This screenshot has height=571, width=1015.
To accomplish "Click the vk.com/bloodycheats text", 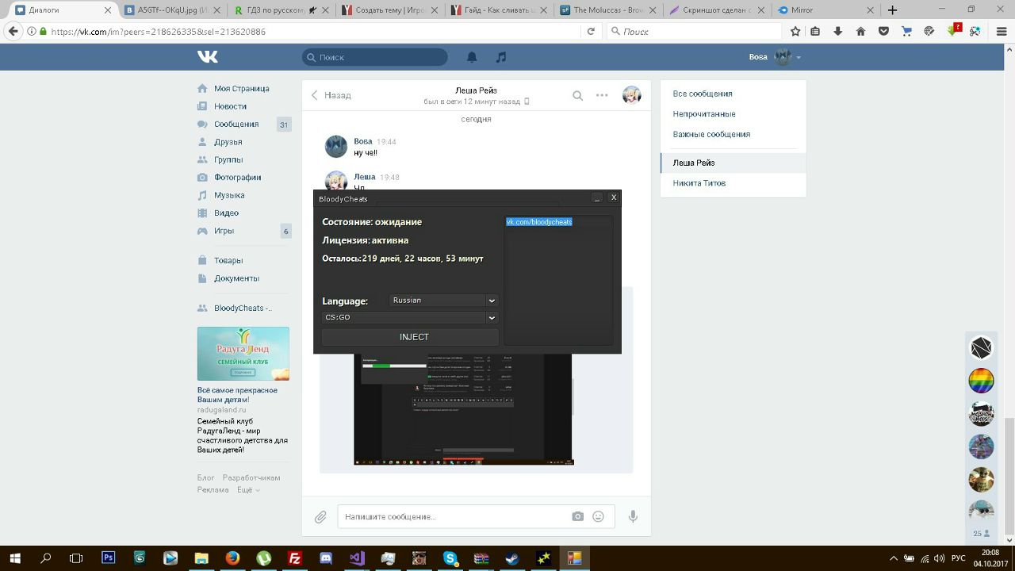I will coord(539,222).
